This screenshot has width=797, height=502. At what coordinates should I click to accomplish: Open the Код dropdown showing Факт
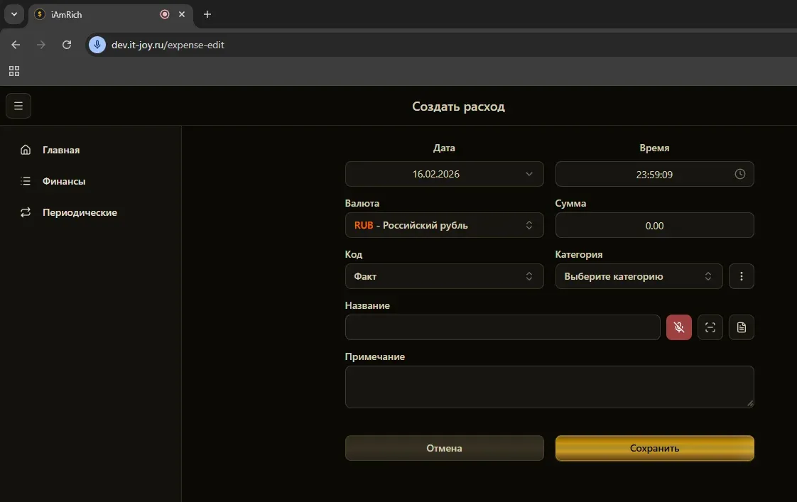(x=444, y=276)
